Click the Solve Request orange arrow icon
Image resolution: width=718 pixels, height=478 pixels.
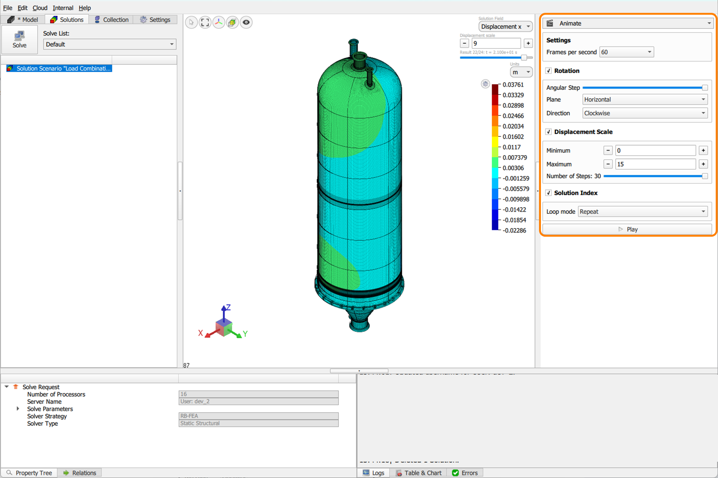[16, 387]
